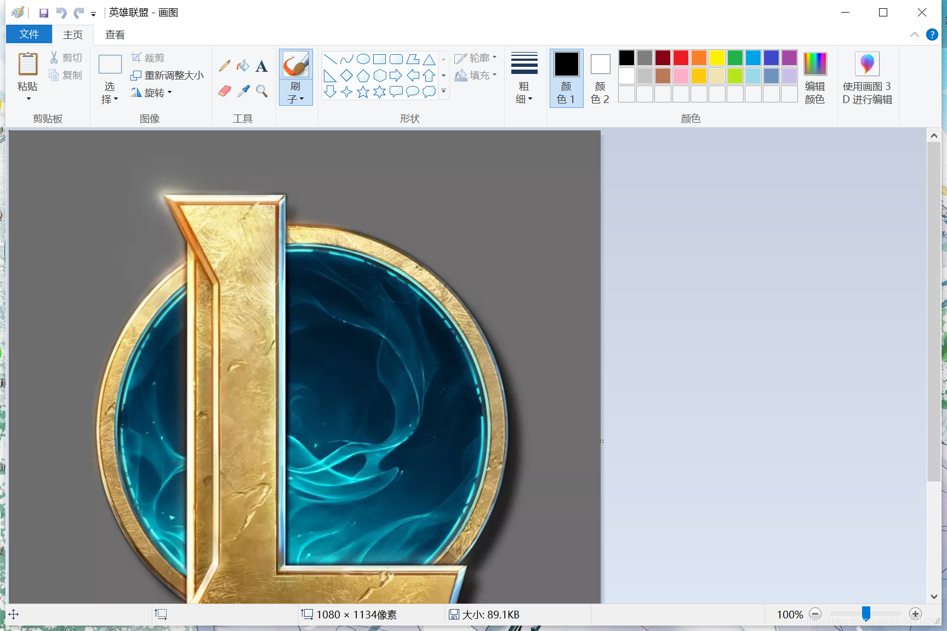Pick the Up arrow shape
This screenshot has height=631, width=947.
pyautogui.click(x=429, y=76)
